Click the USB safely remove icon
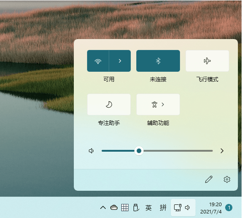Screen dimensions: 242x218 click(136, 208)
